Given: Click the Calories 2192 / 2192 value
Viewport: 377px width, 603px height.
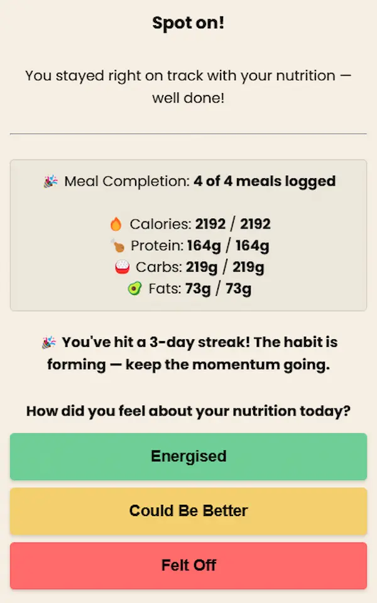Looking at the screenshot, I should coord(233,224).
